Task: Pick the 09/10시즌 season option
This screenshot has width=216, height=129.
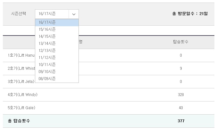Action: point(57,71)
